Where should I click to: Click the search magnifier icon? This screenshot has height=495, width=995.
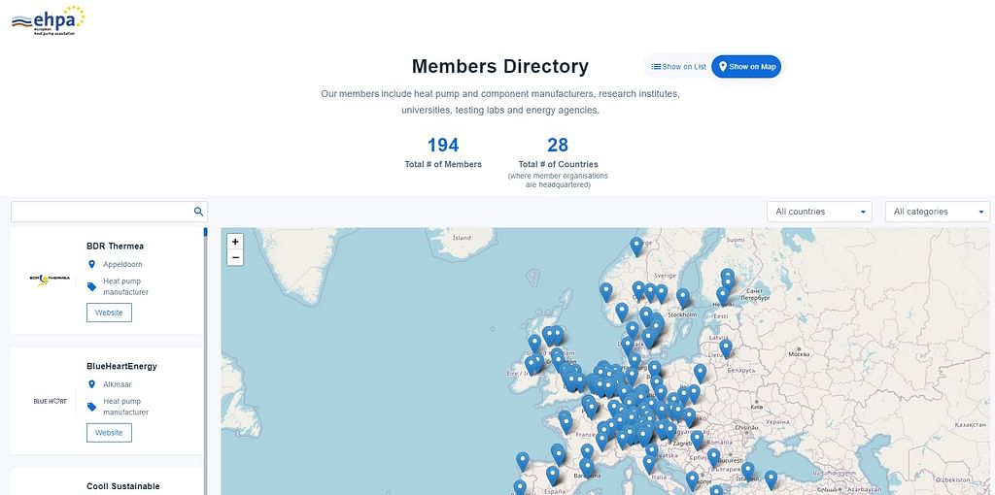(x=198, y=212)
